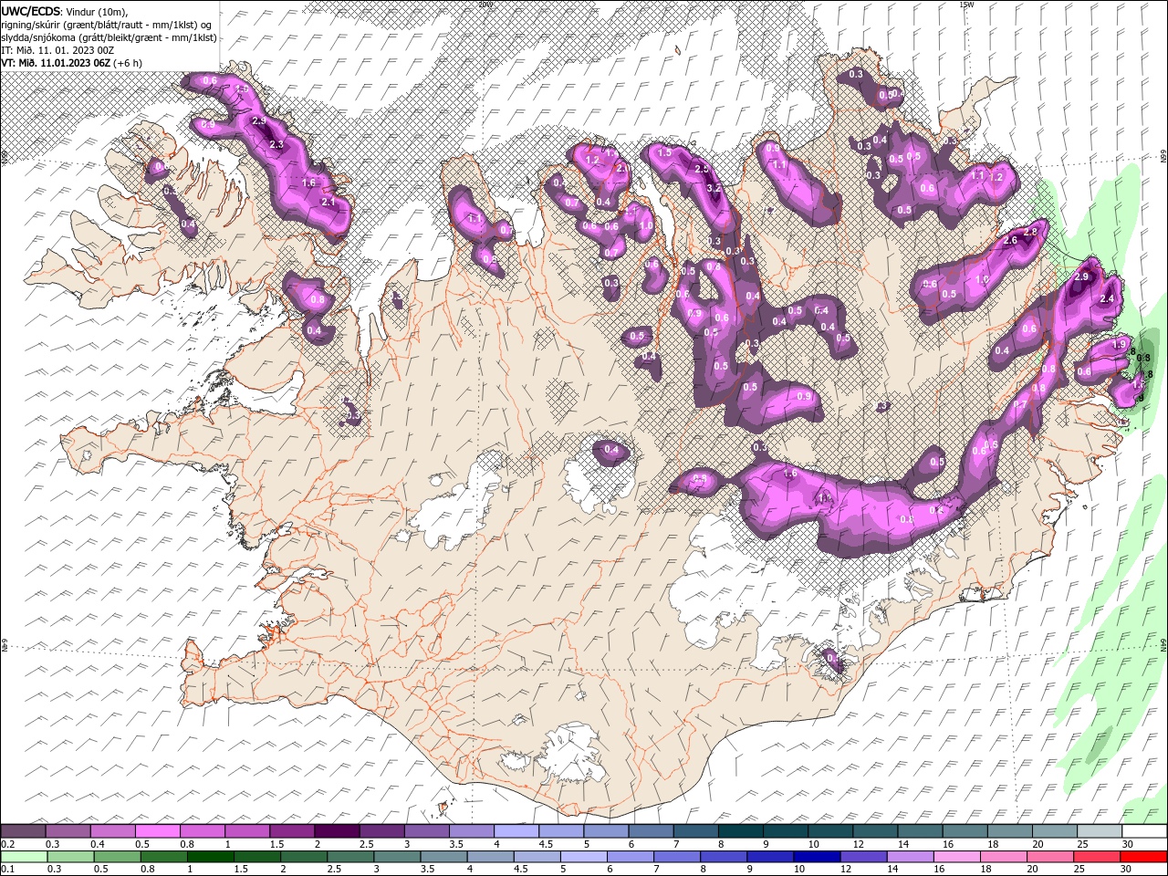Click the 'UWC/ECDS' title text
1168x876 pixels.
[x=31, y=11]
